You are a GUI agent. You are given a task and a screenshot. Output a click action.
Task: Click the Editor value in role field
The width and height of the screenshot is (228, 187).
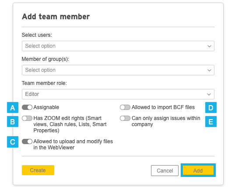(x=32, y=94)
